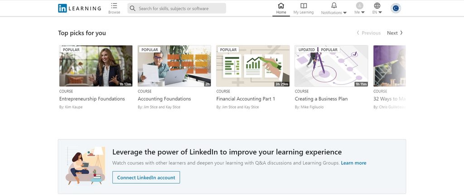Expand the Me dropdown menu
The height and width of the screenshot is (195, 464).
(x=362, y=13)
